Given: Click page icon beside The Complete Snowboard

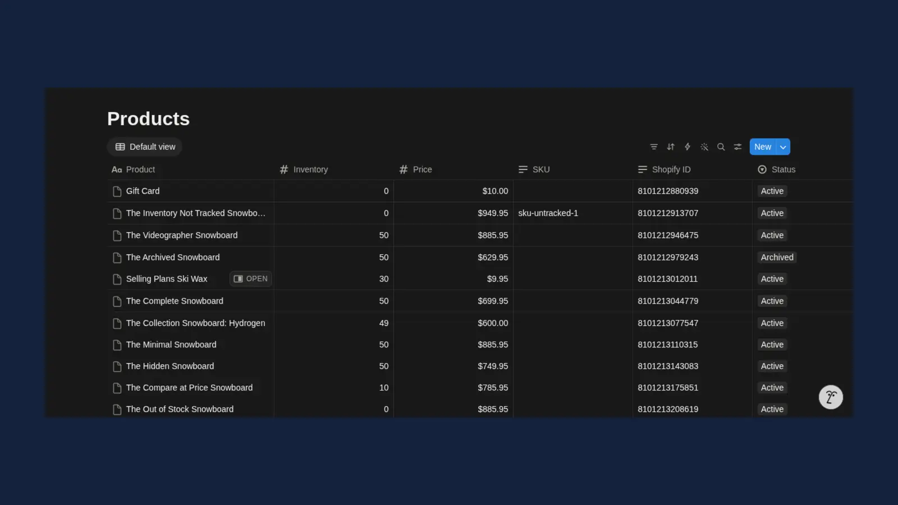Looking at the screenshot, I should coord(117,301).
